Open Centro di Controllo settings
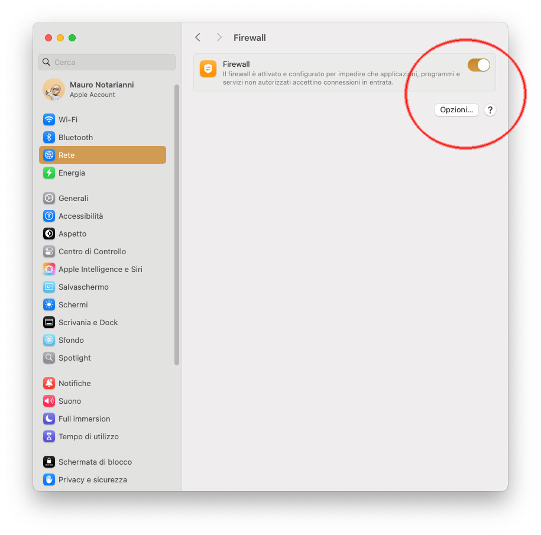This screenshot has width=541, height=535. click(102, 251)
